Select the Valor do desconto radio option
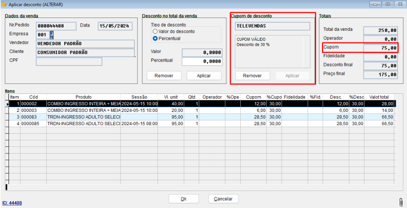Image resolution: width=407 pixels, height=208 pixels. pyautogui.click(x=174, y=31)
